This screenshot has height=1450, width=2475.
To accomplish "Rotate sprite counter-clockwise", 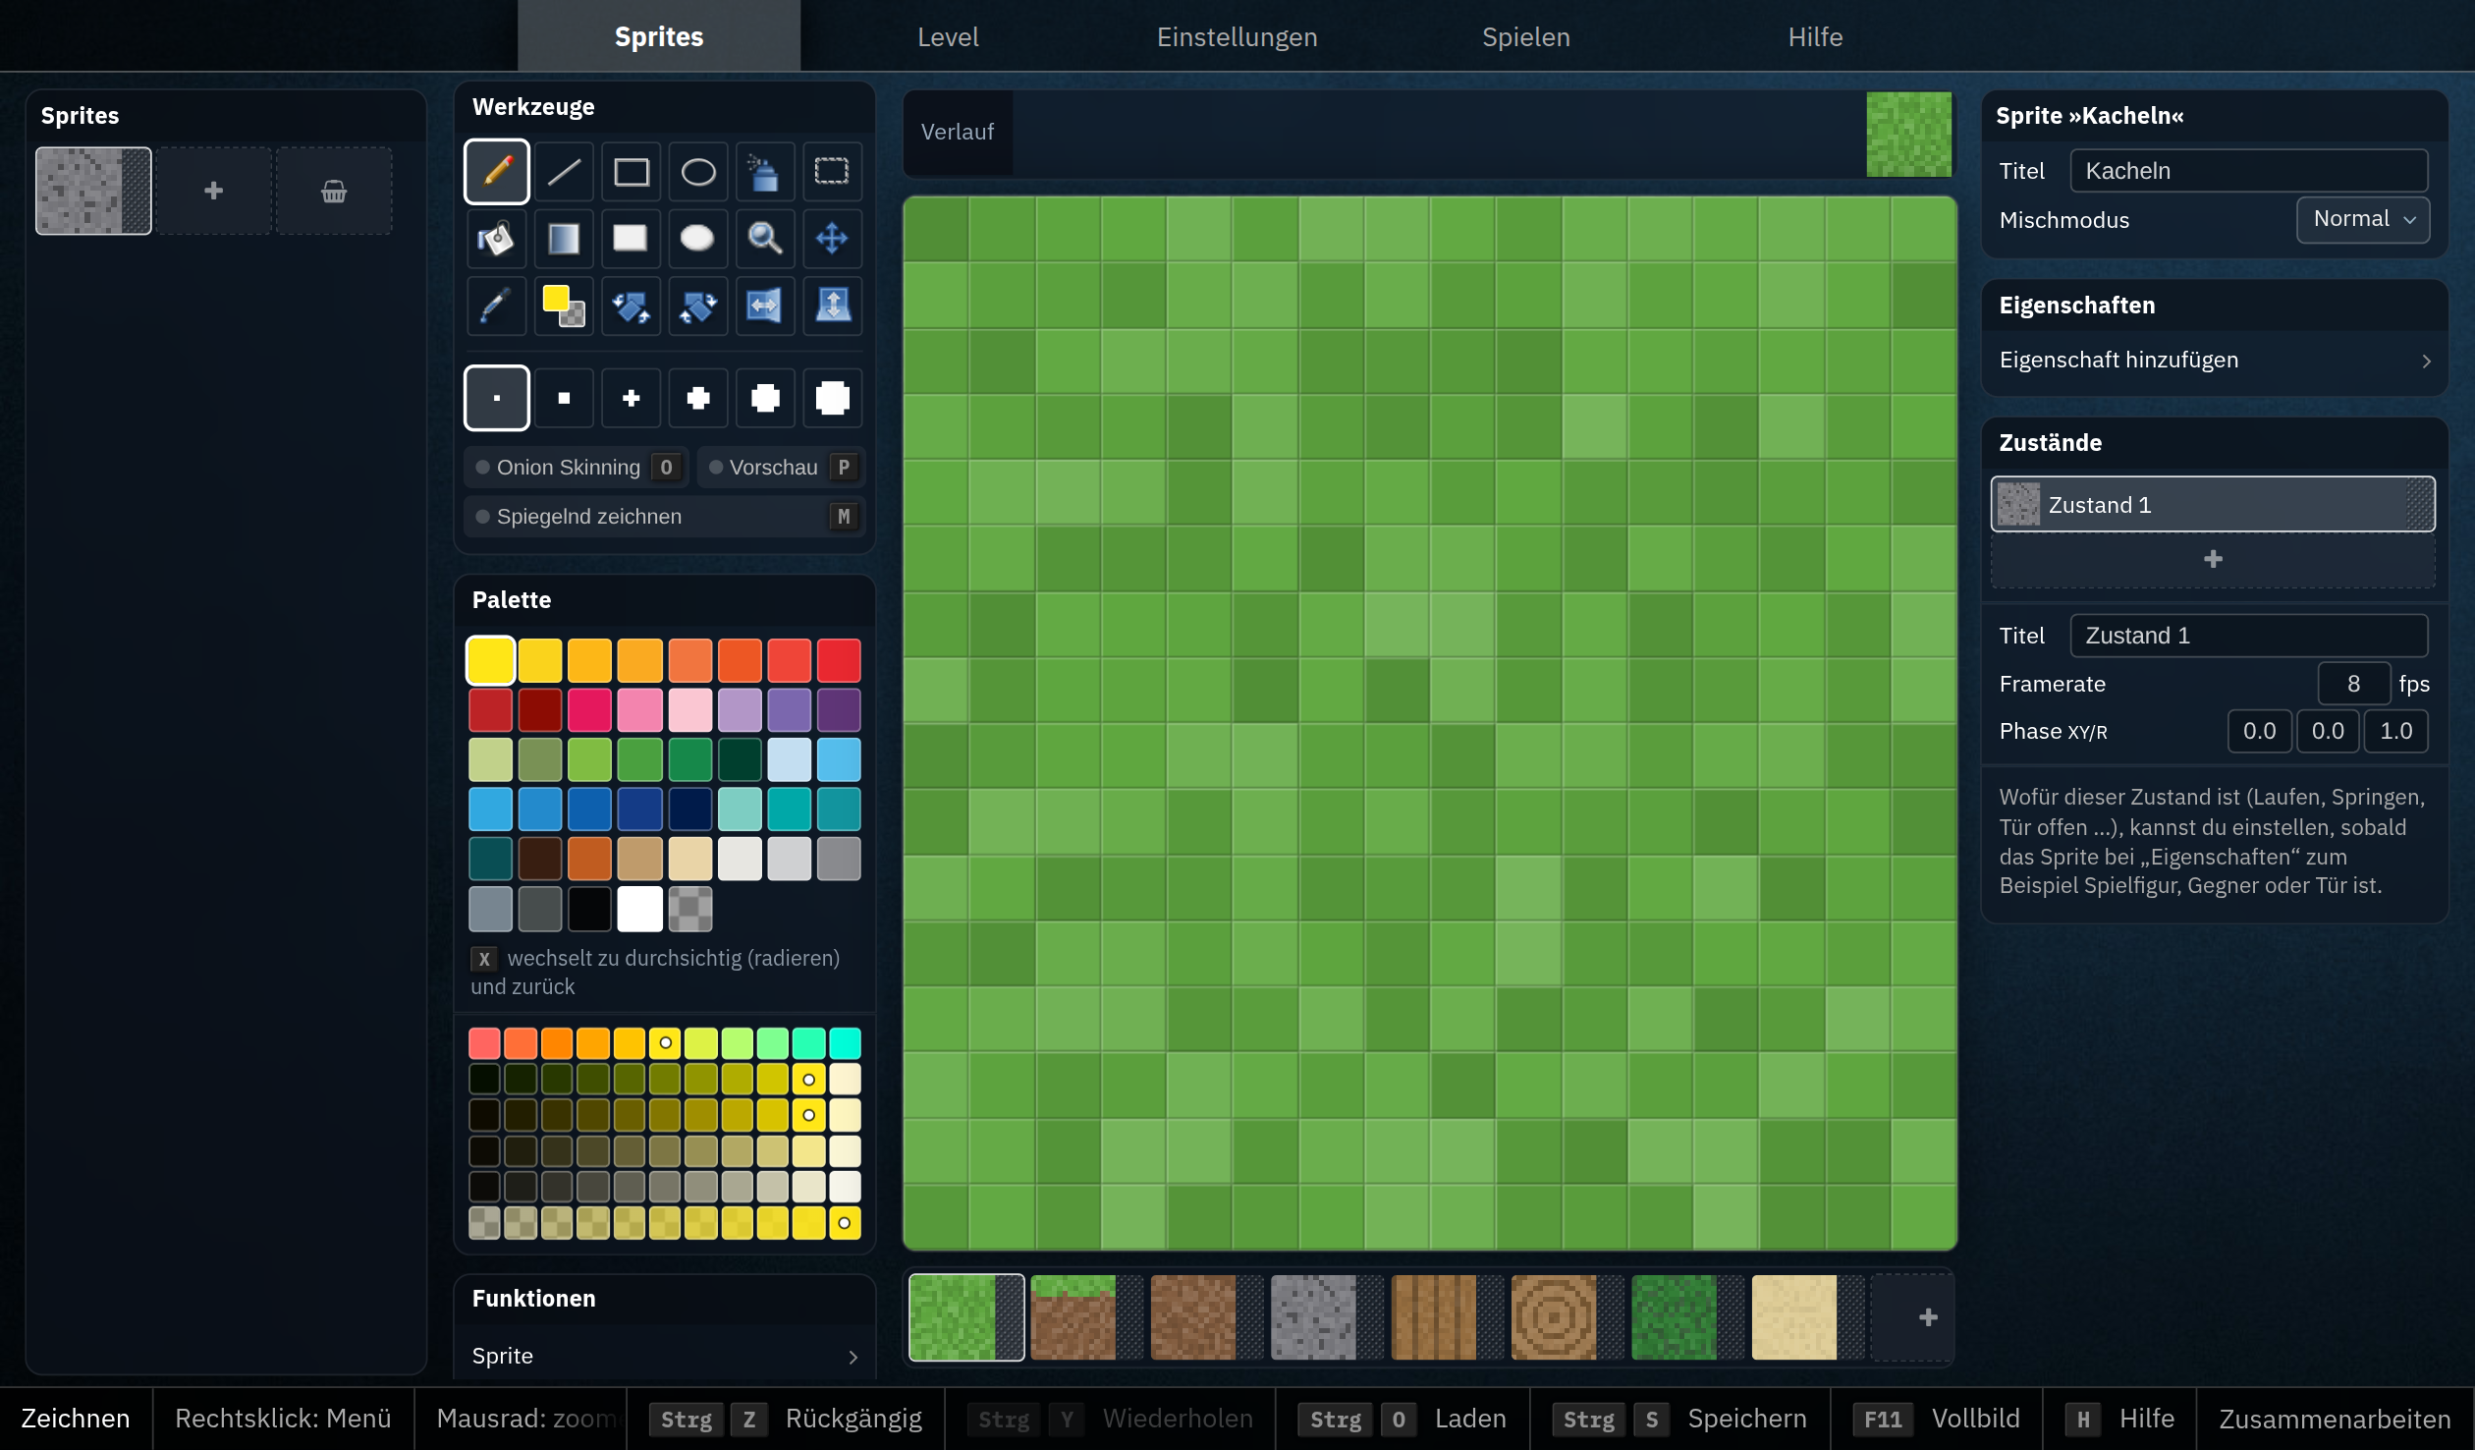I will [x=631, y=306].
